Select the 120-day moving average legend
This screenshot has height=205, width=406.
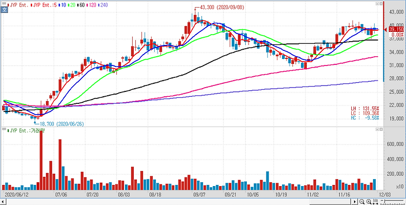click(92, 5)
